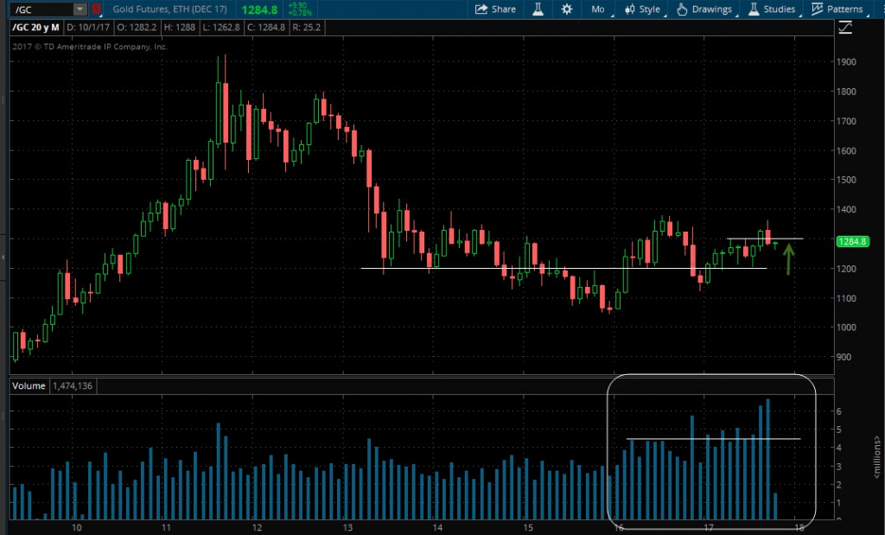Click the chart mode icon above price axis
This screenshot has width=885, height=535.
845,29
